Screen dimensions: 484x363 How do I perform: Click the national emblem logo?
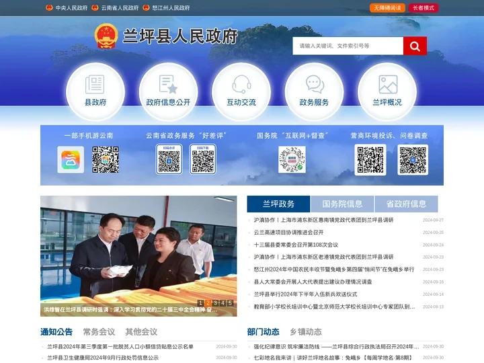106,36
